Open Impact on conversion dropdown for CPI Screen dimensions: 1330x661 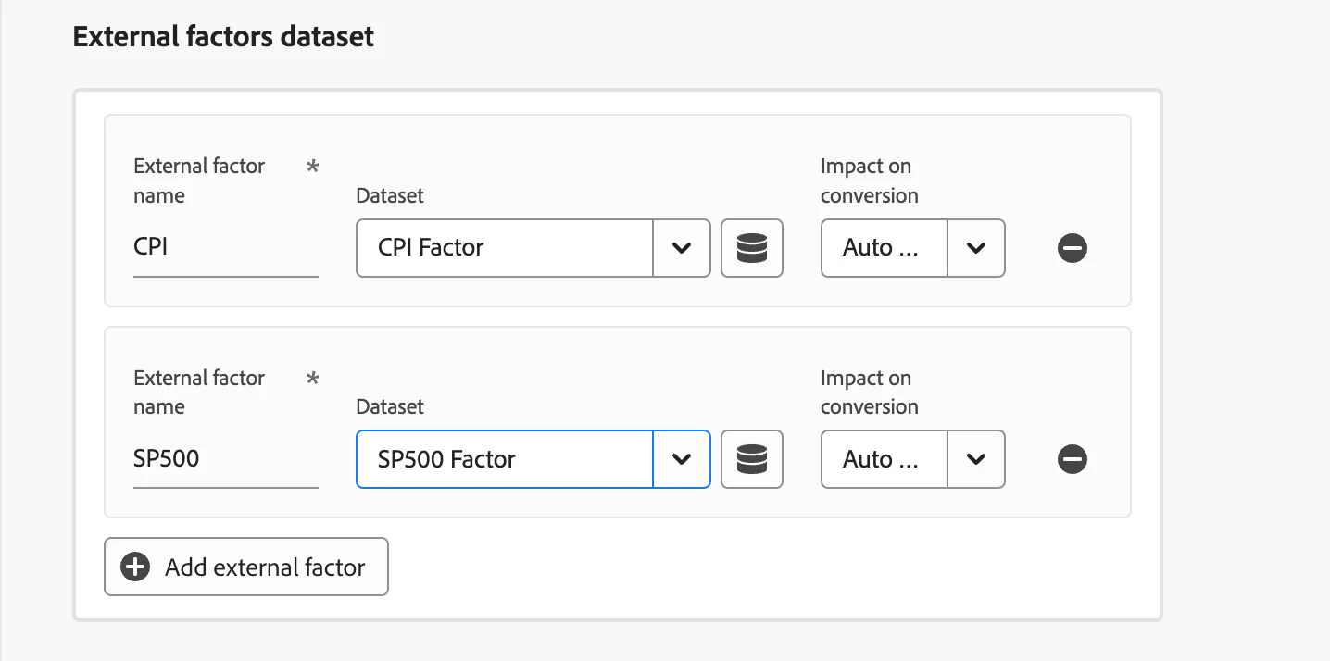point(913,248)
